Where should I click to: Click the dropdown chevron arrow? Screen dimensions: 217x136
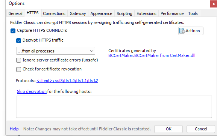(x=92, y=51)
